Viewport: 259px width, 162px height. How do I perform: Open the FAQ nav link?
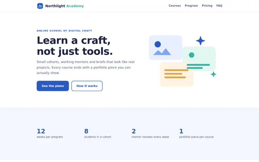tap(219, 6)
